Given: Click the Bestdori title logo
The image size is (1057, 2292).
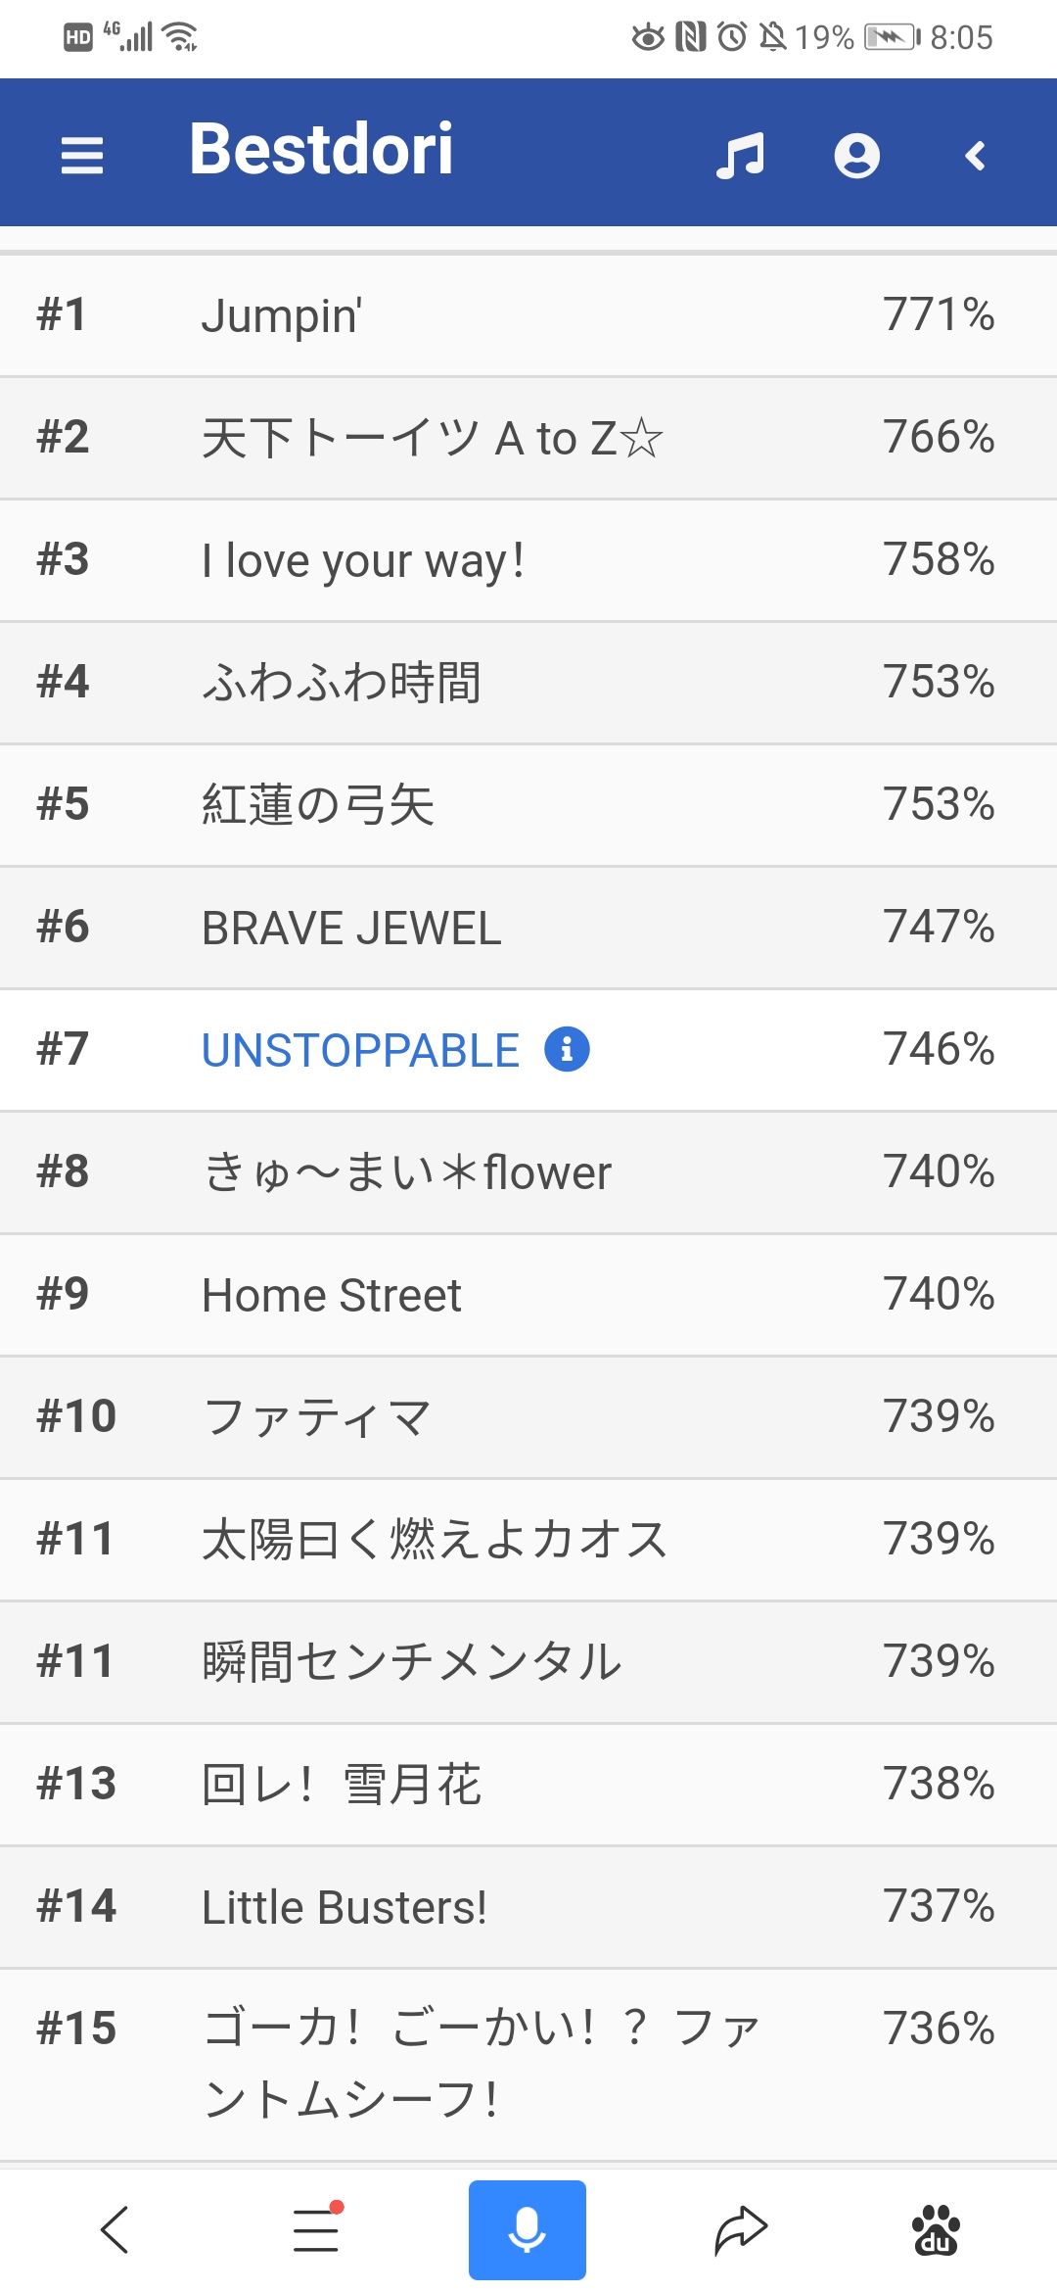Looking at the screenshot, I should pyautogui.click(x=321, y=150).
